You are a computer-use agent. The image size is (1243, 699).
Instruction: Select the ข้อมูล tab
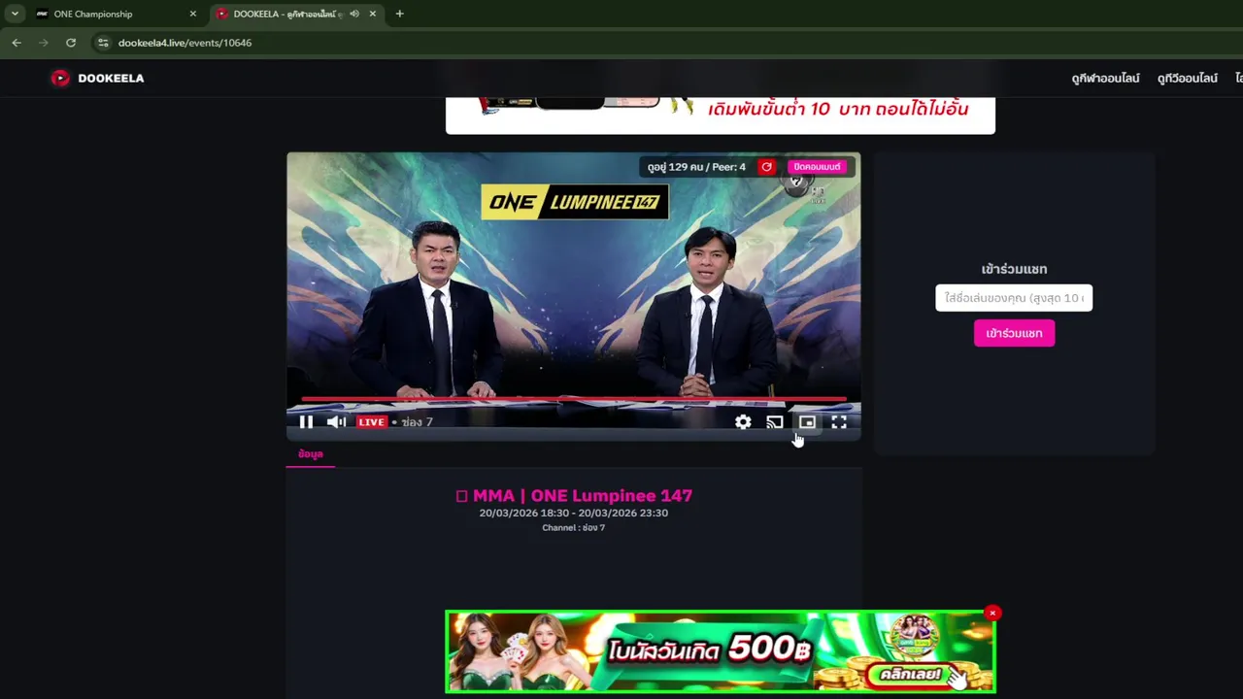(311, 454)
